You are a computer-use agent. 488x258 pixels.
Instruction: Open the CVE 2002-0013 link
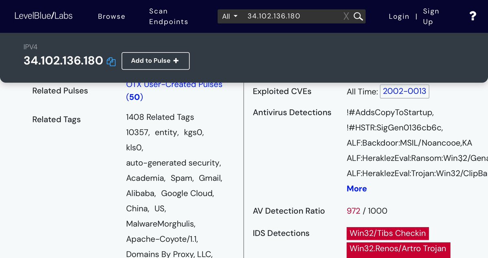[x=404, y=91]
